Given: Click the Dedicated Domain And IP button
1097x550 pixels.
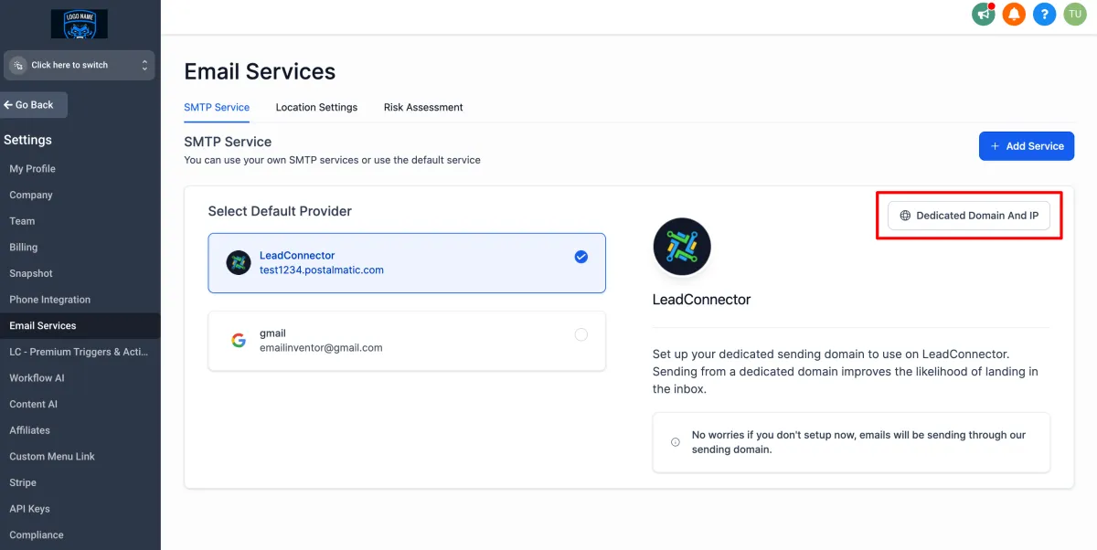Looking at the screenshot, I should [969, 216].
